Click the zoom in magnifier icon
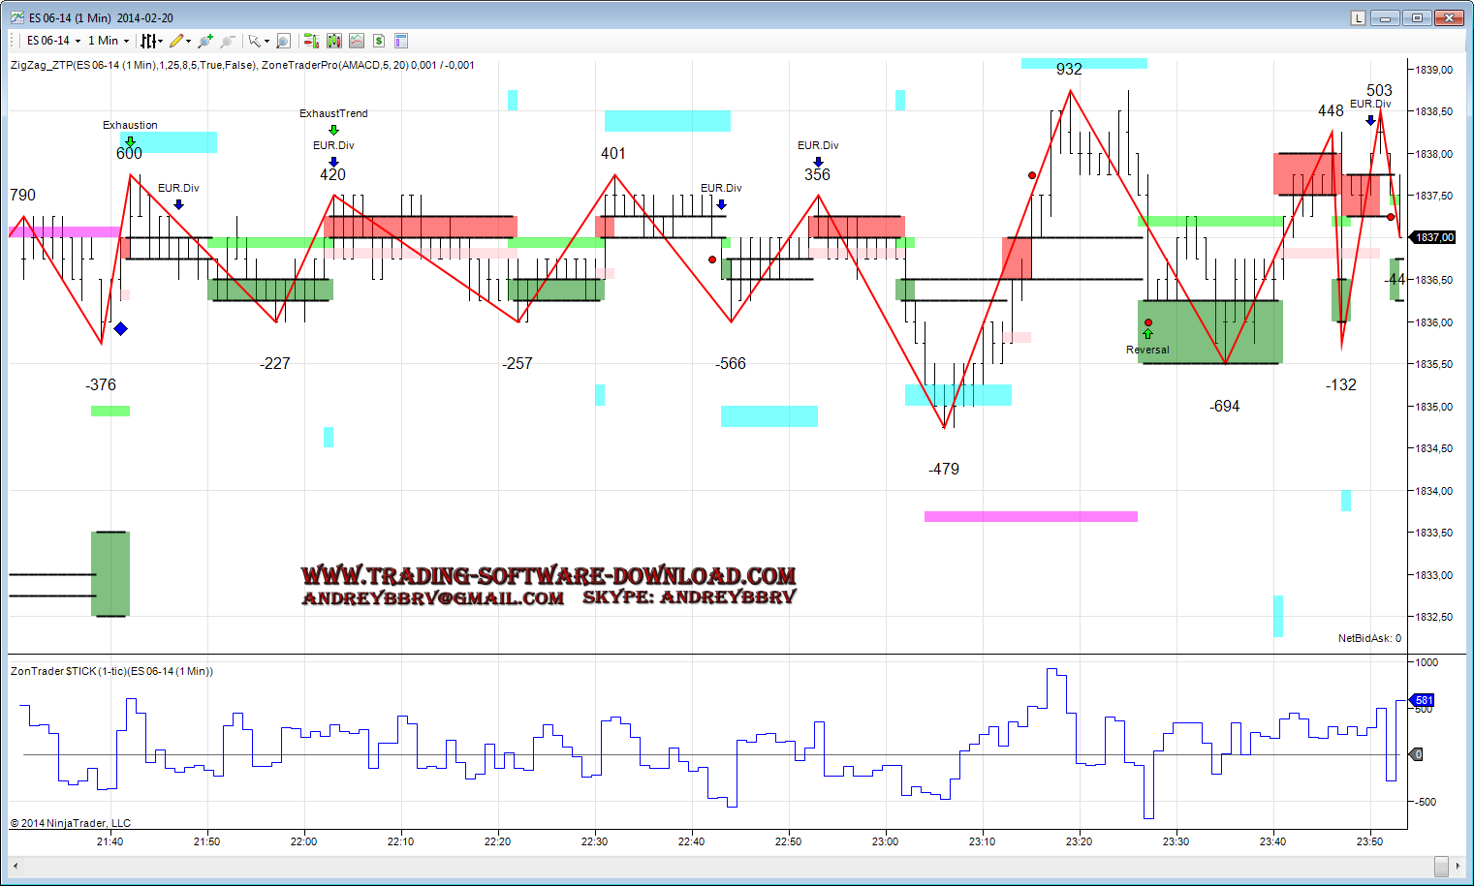 204,41
